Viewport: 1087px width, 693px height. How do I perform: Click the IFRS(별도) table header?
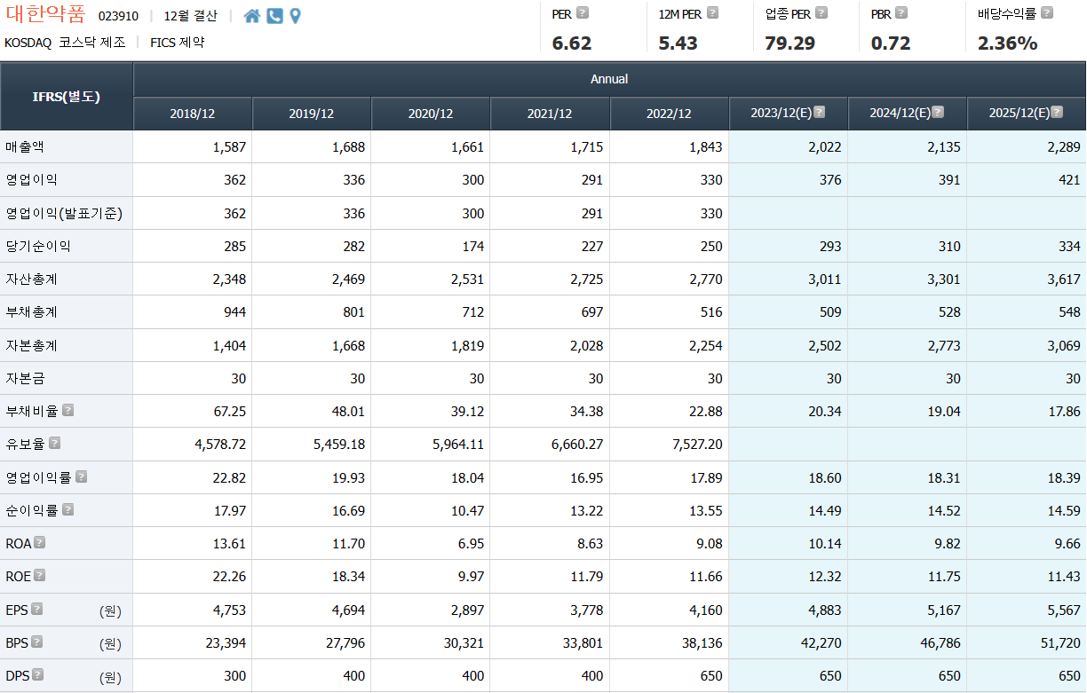point(67,97)
